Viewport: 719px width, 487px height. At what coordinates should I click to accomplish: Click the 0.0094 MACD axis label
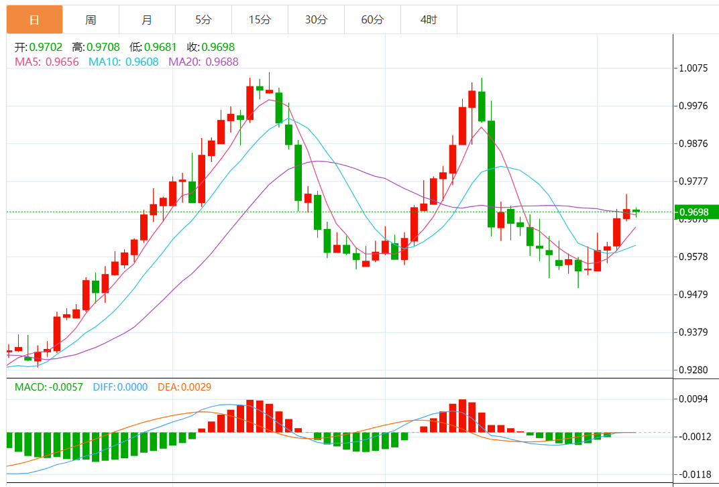point(693,399)
